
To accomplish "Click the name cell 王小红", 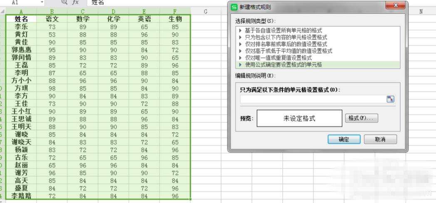I will (x=21, y=111).
